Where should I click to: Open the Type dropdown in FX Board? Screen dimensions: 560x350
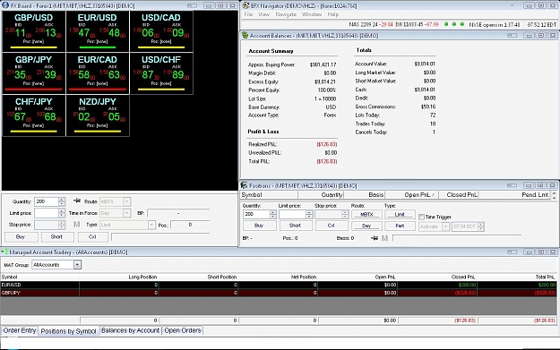[x=151, y=225]
